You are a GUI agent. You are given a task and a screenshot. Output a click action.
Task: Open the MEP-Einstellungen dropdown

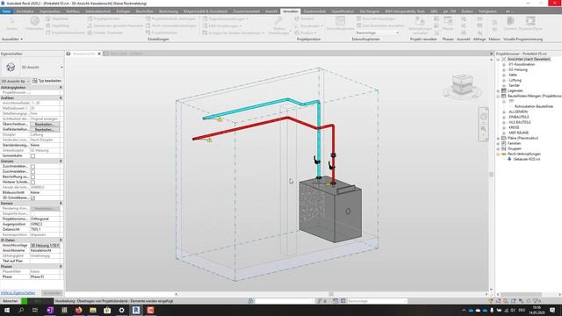222,25
